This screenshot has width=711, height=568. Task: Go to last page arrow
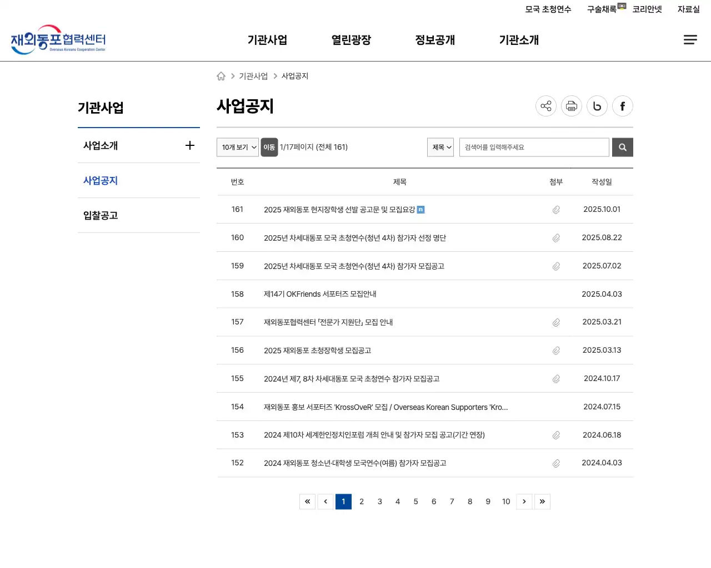[x=542, y=501]
